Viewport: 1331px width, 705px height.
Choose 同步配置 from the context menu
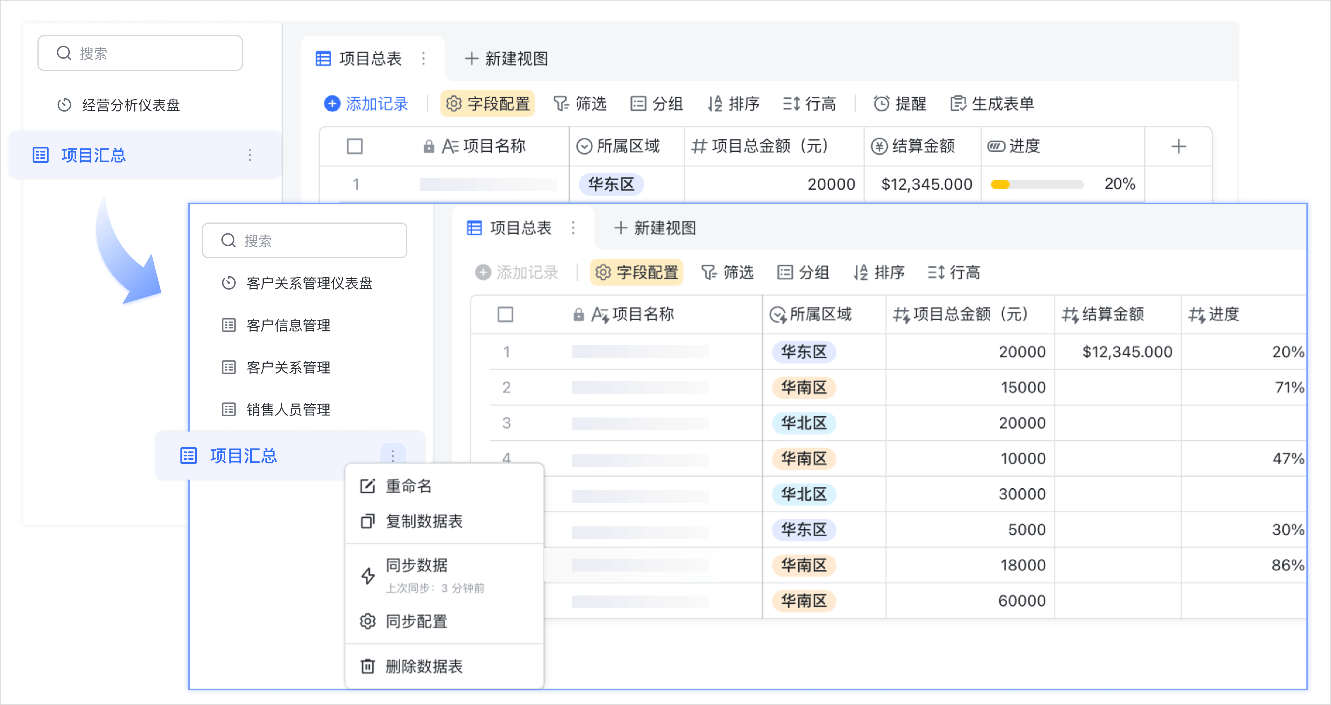(x=444, y=621)
